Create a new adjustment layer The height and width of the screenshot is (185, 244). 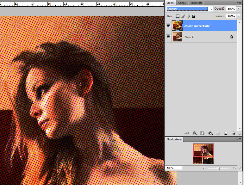[210, 133]
